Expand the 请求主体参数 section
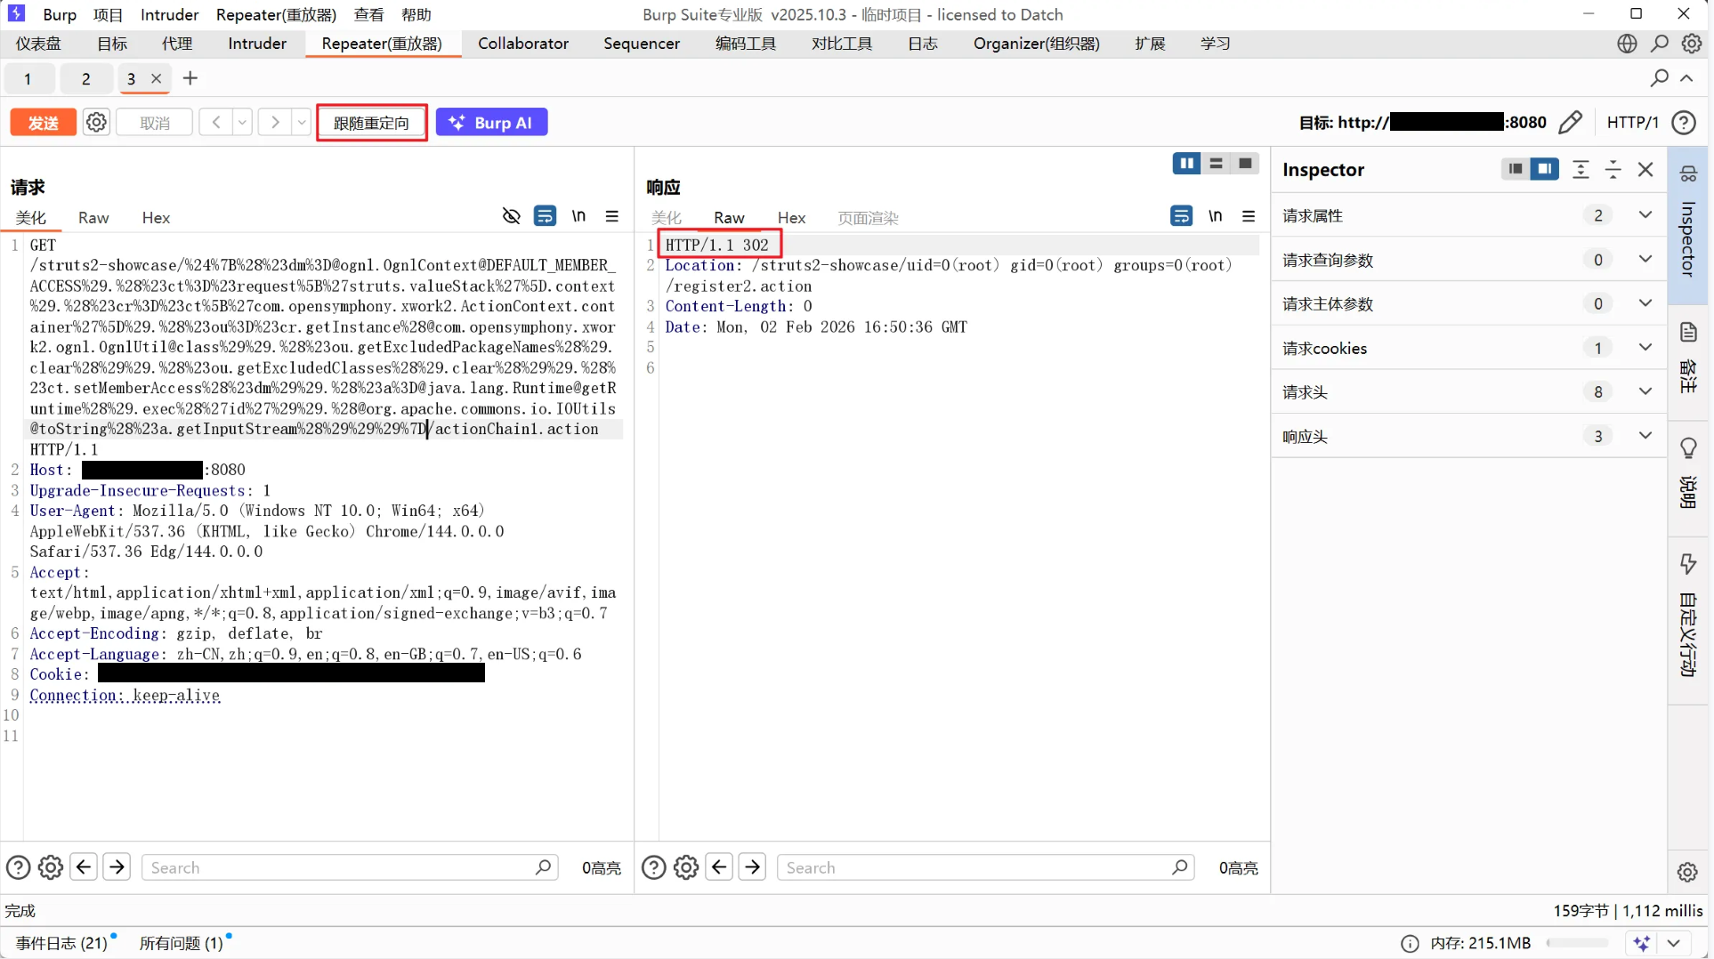The width and height of the screenshot is (1714, 959). click(1645, 303)
